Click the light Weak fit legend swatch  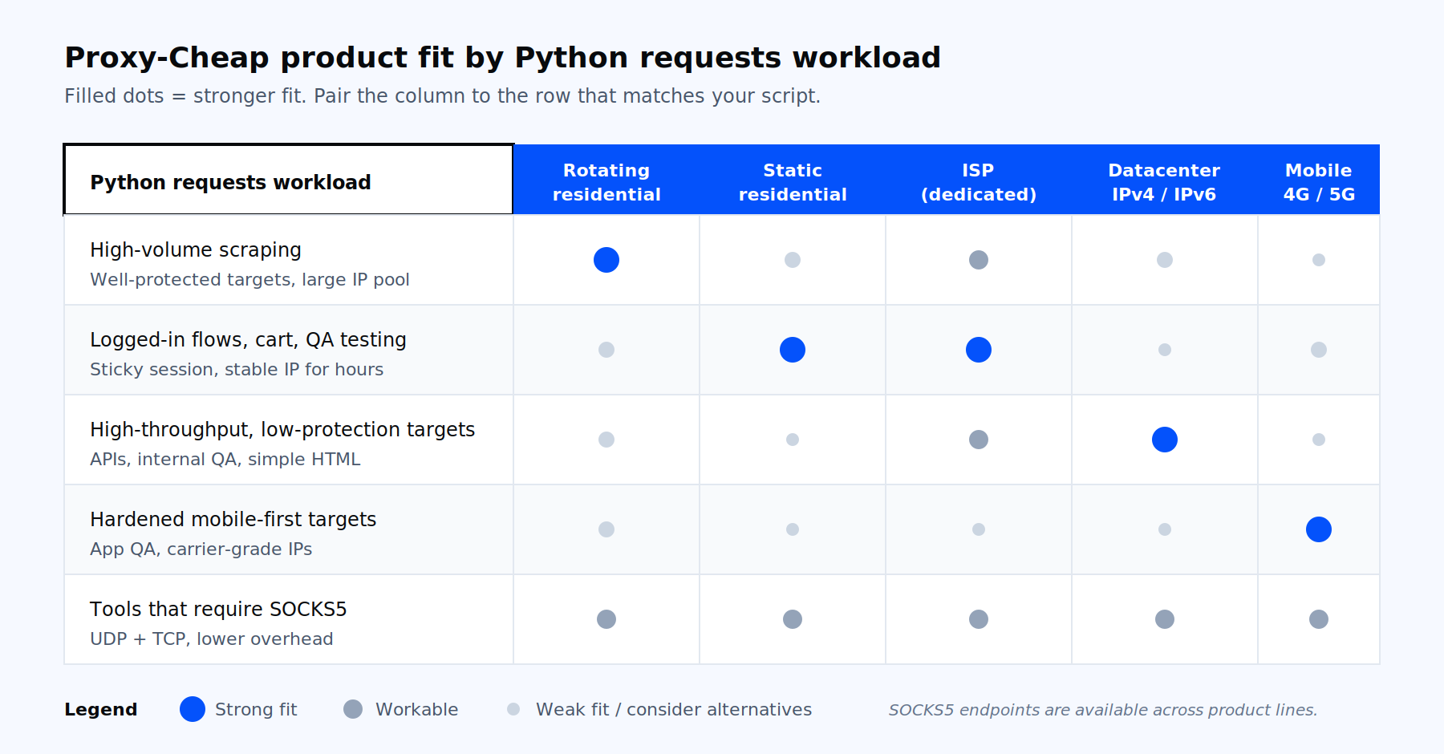pyautogui.click(x=513, y=709)
